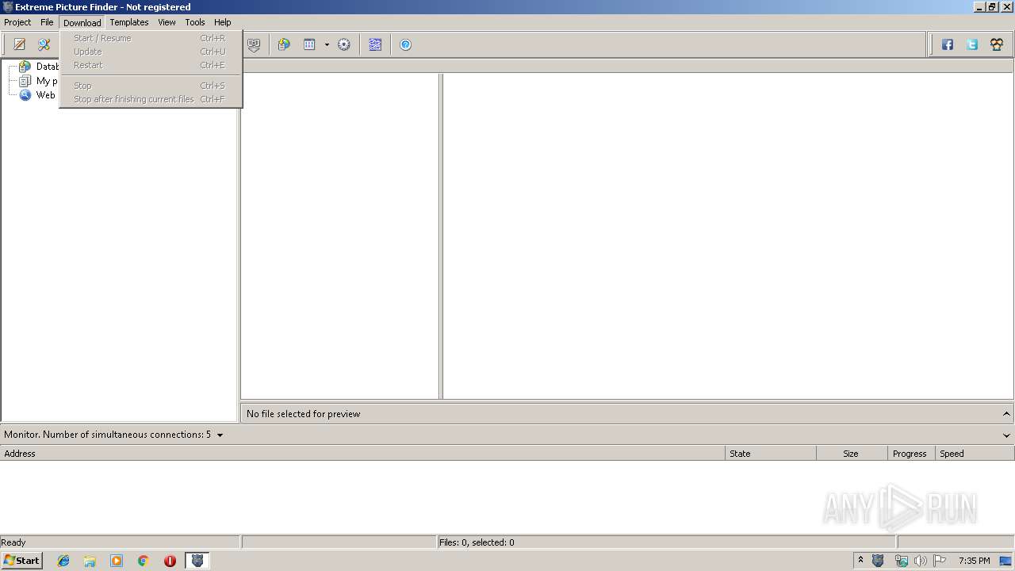Viewport: 1015px width, 571px height.
Task: Open settings via the gear icon
Action: [x=344, y=44]
